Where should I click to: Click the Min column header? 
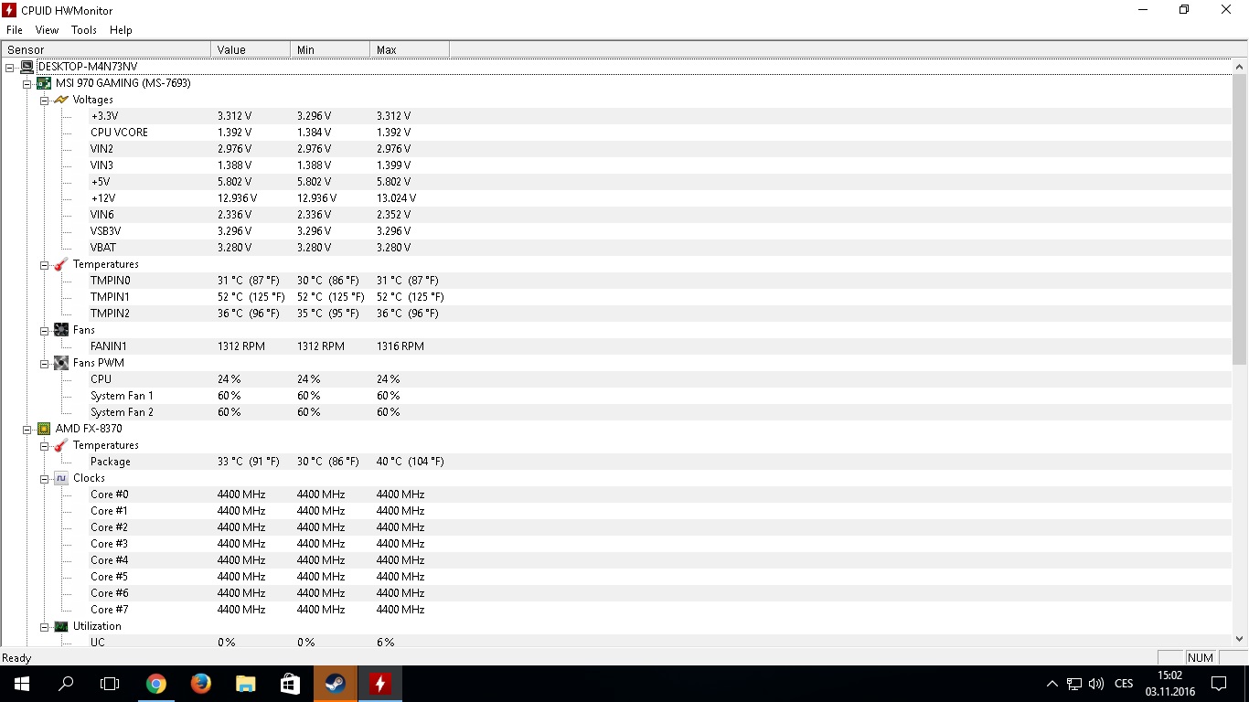tap(330, 49)
